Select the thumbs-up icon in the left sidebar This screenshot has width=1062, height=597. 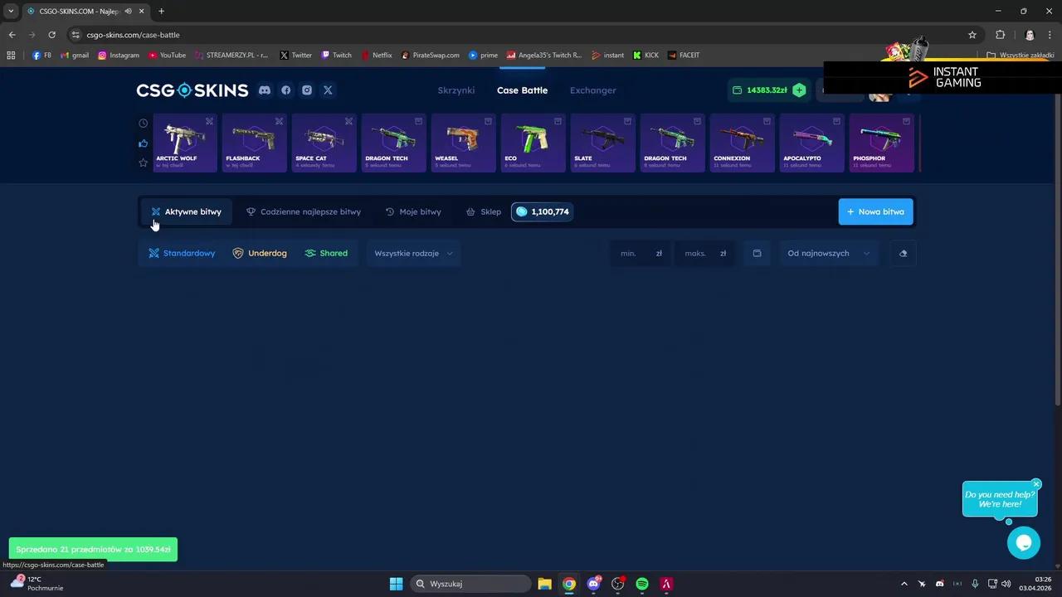click(143, 143)
